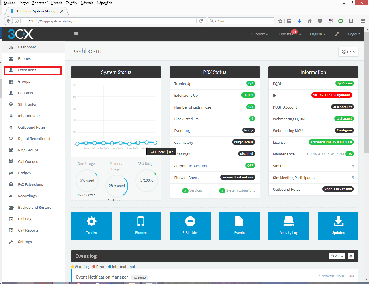Select Extensions in the sidebar
Image resolution: width=369 pixels, height=284 pixels.
click(x=27, y=70)
